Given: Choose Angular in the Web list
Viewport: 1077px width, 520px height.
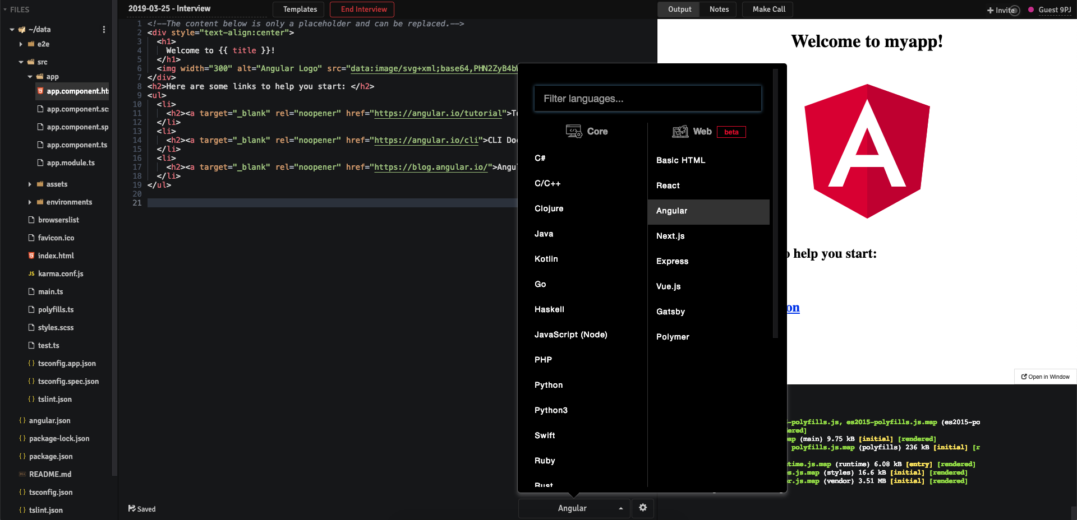Looking at the screenshot, I should tap(708, 211).
